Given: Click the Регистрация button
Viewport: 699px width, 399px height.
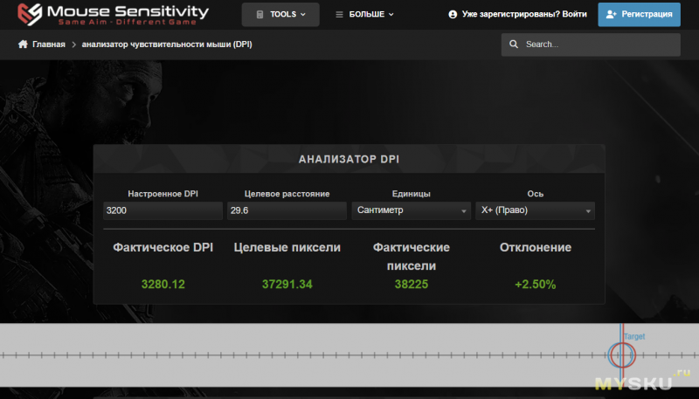Looking at the screenshot, I should pyautogui.click(x=639, y=15).
